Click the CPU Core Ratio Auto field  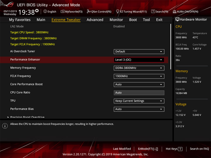[x=139, y=93]
